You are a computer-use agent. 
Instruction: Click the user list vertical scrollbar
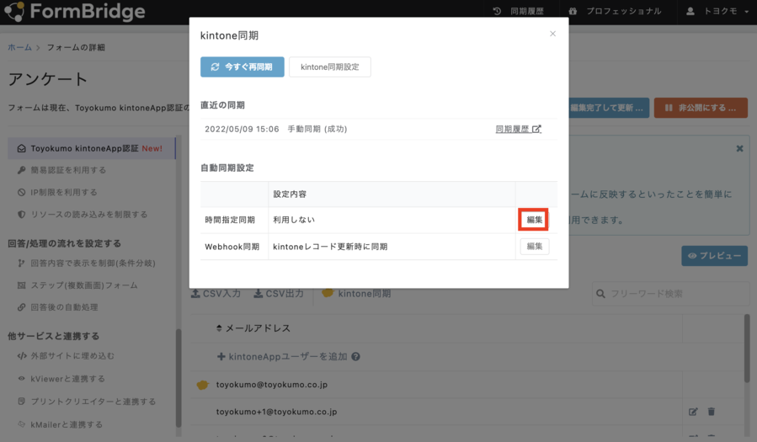[x=747, y=349]
